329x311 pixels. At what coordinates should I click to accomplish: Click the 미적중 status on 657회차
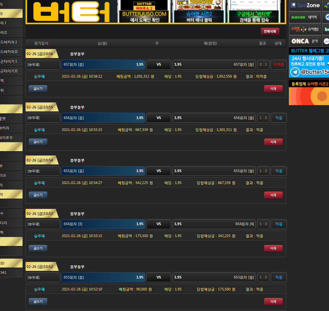coord(279,64)
